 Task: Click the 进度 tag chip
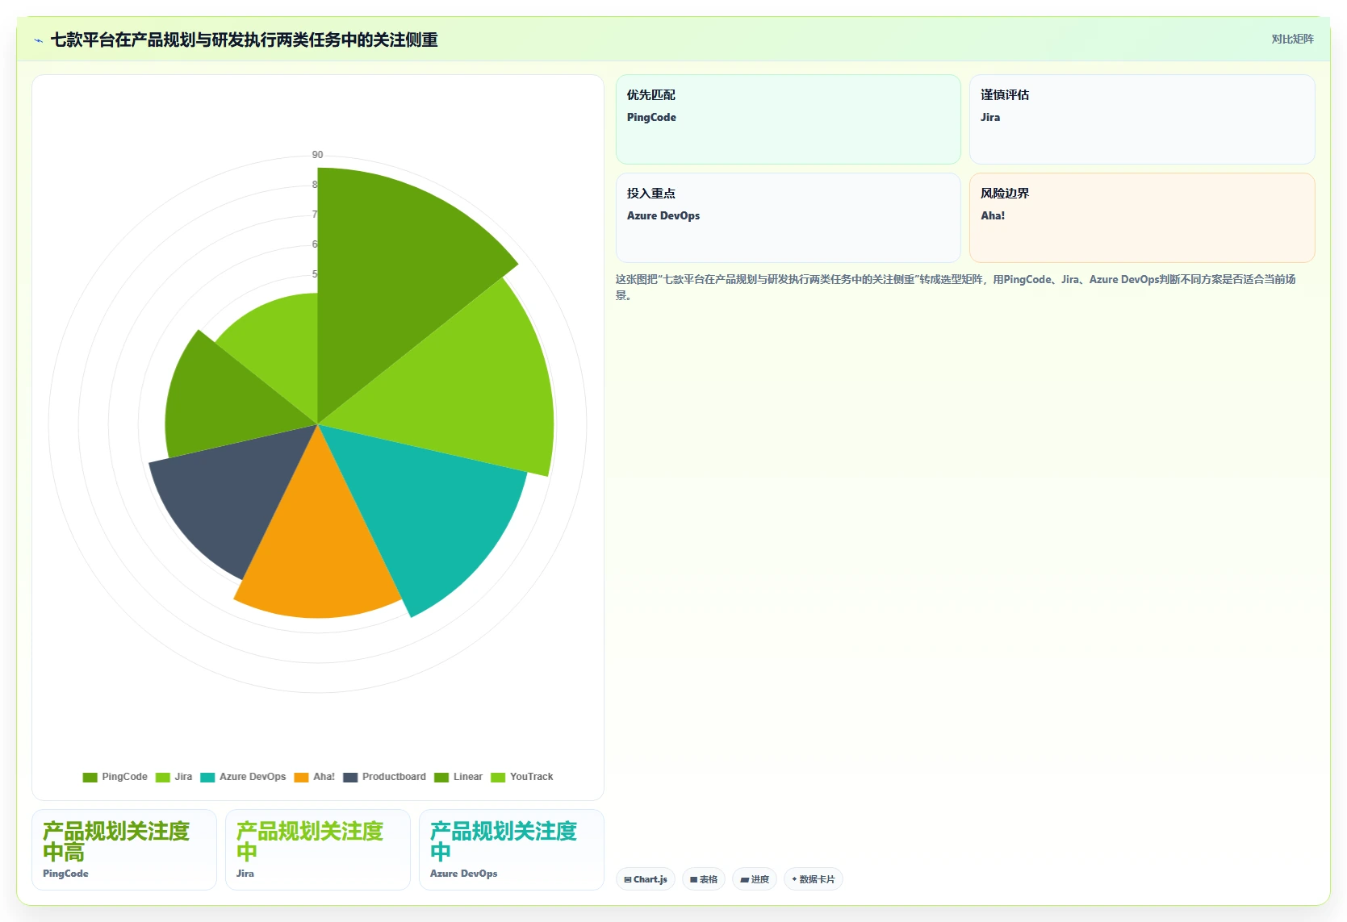755,879
